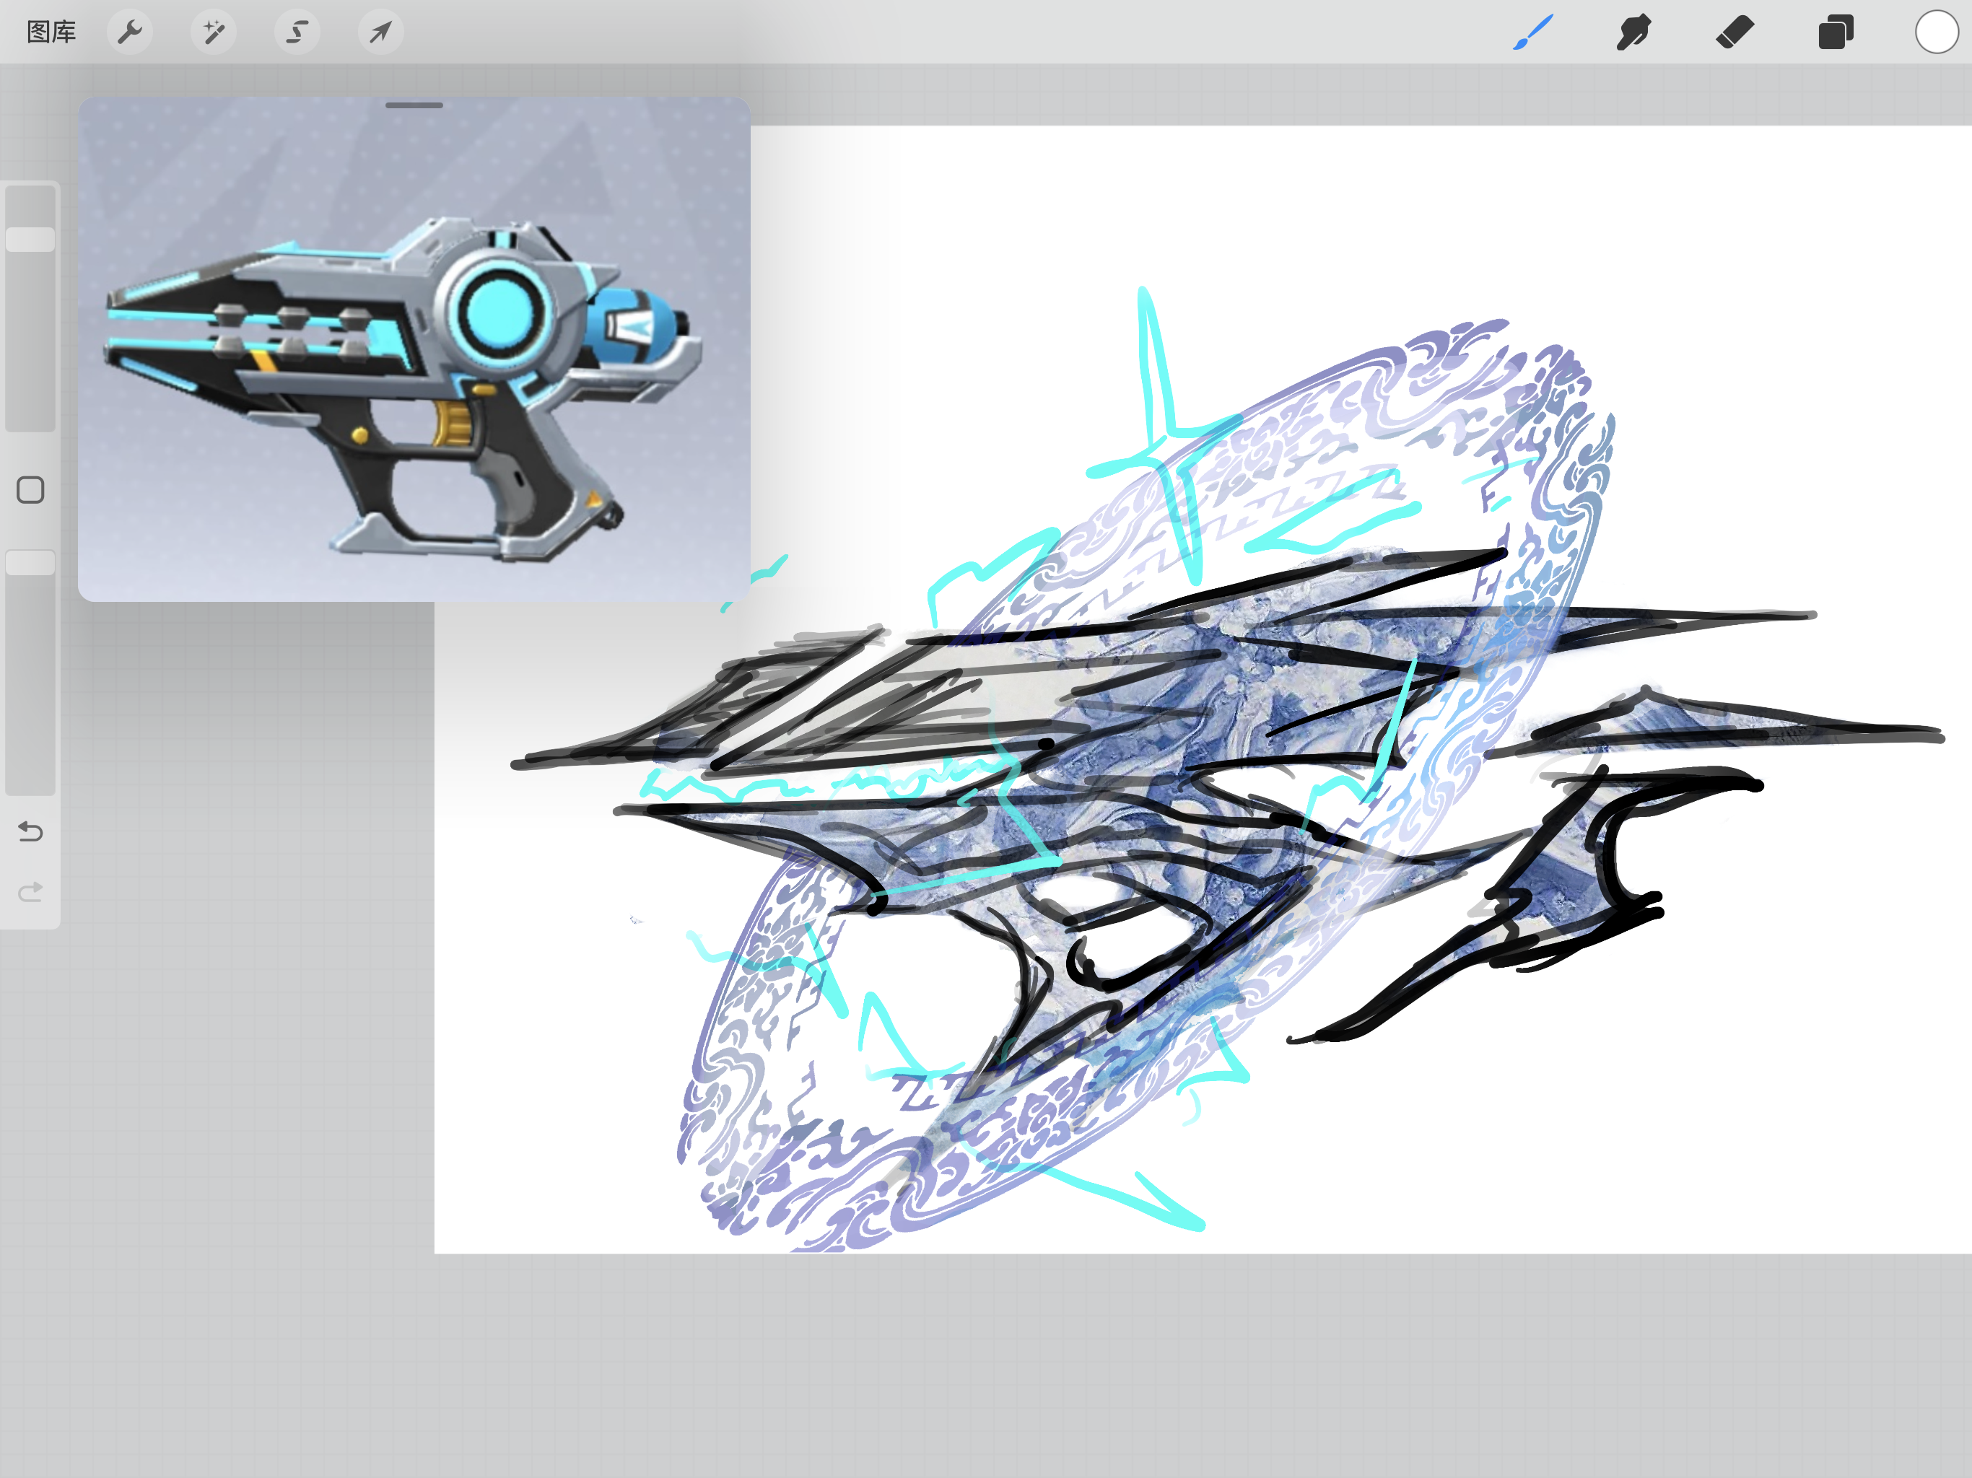Click the brush opacity slider handle
The image size is (1972, 1478).
click(30, 562)
